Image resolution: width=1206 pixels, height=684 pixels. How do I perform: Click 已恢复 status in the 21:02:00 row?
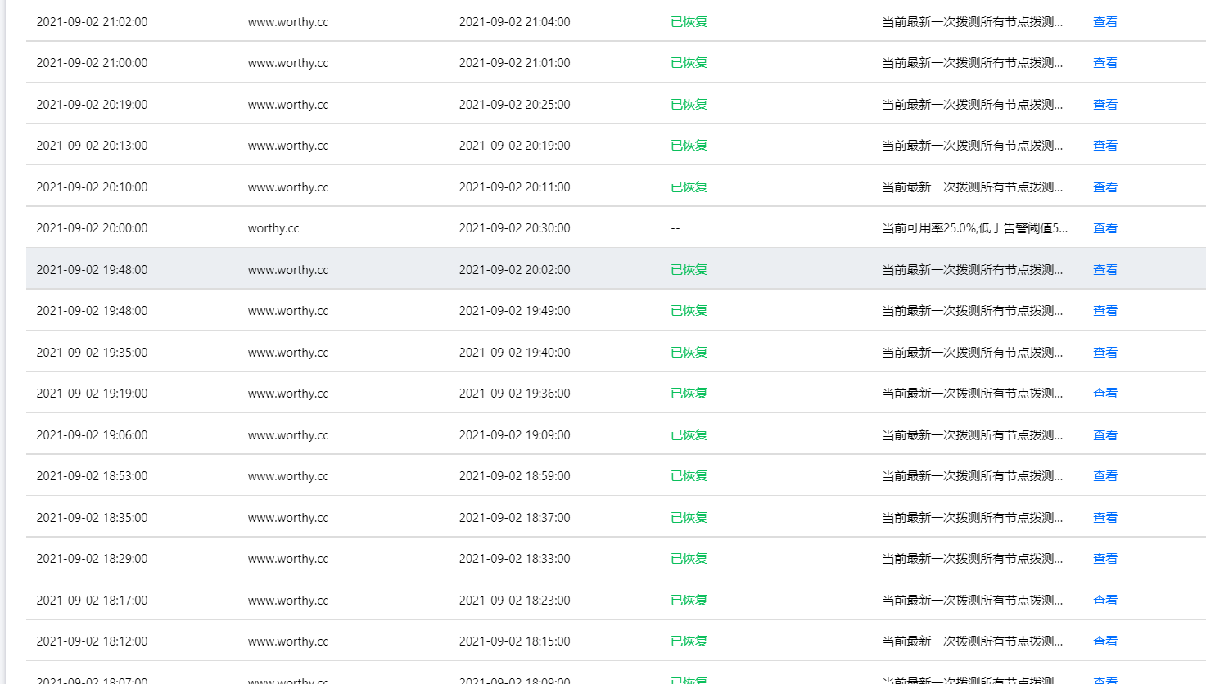point(689,22)
